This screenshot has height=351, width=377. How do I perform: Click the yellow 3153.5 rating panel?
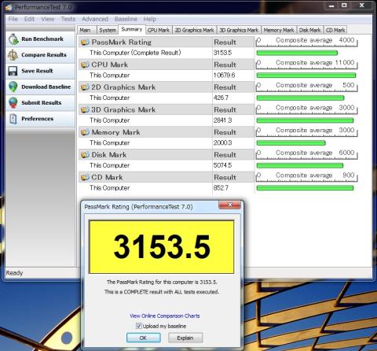pyautogui.click(x=162, y=247)
